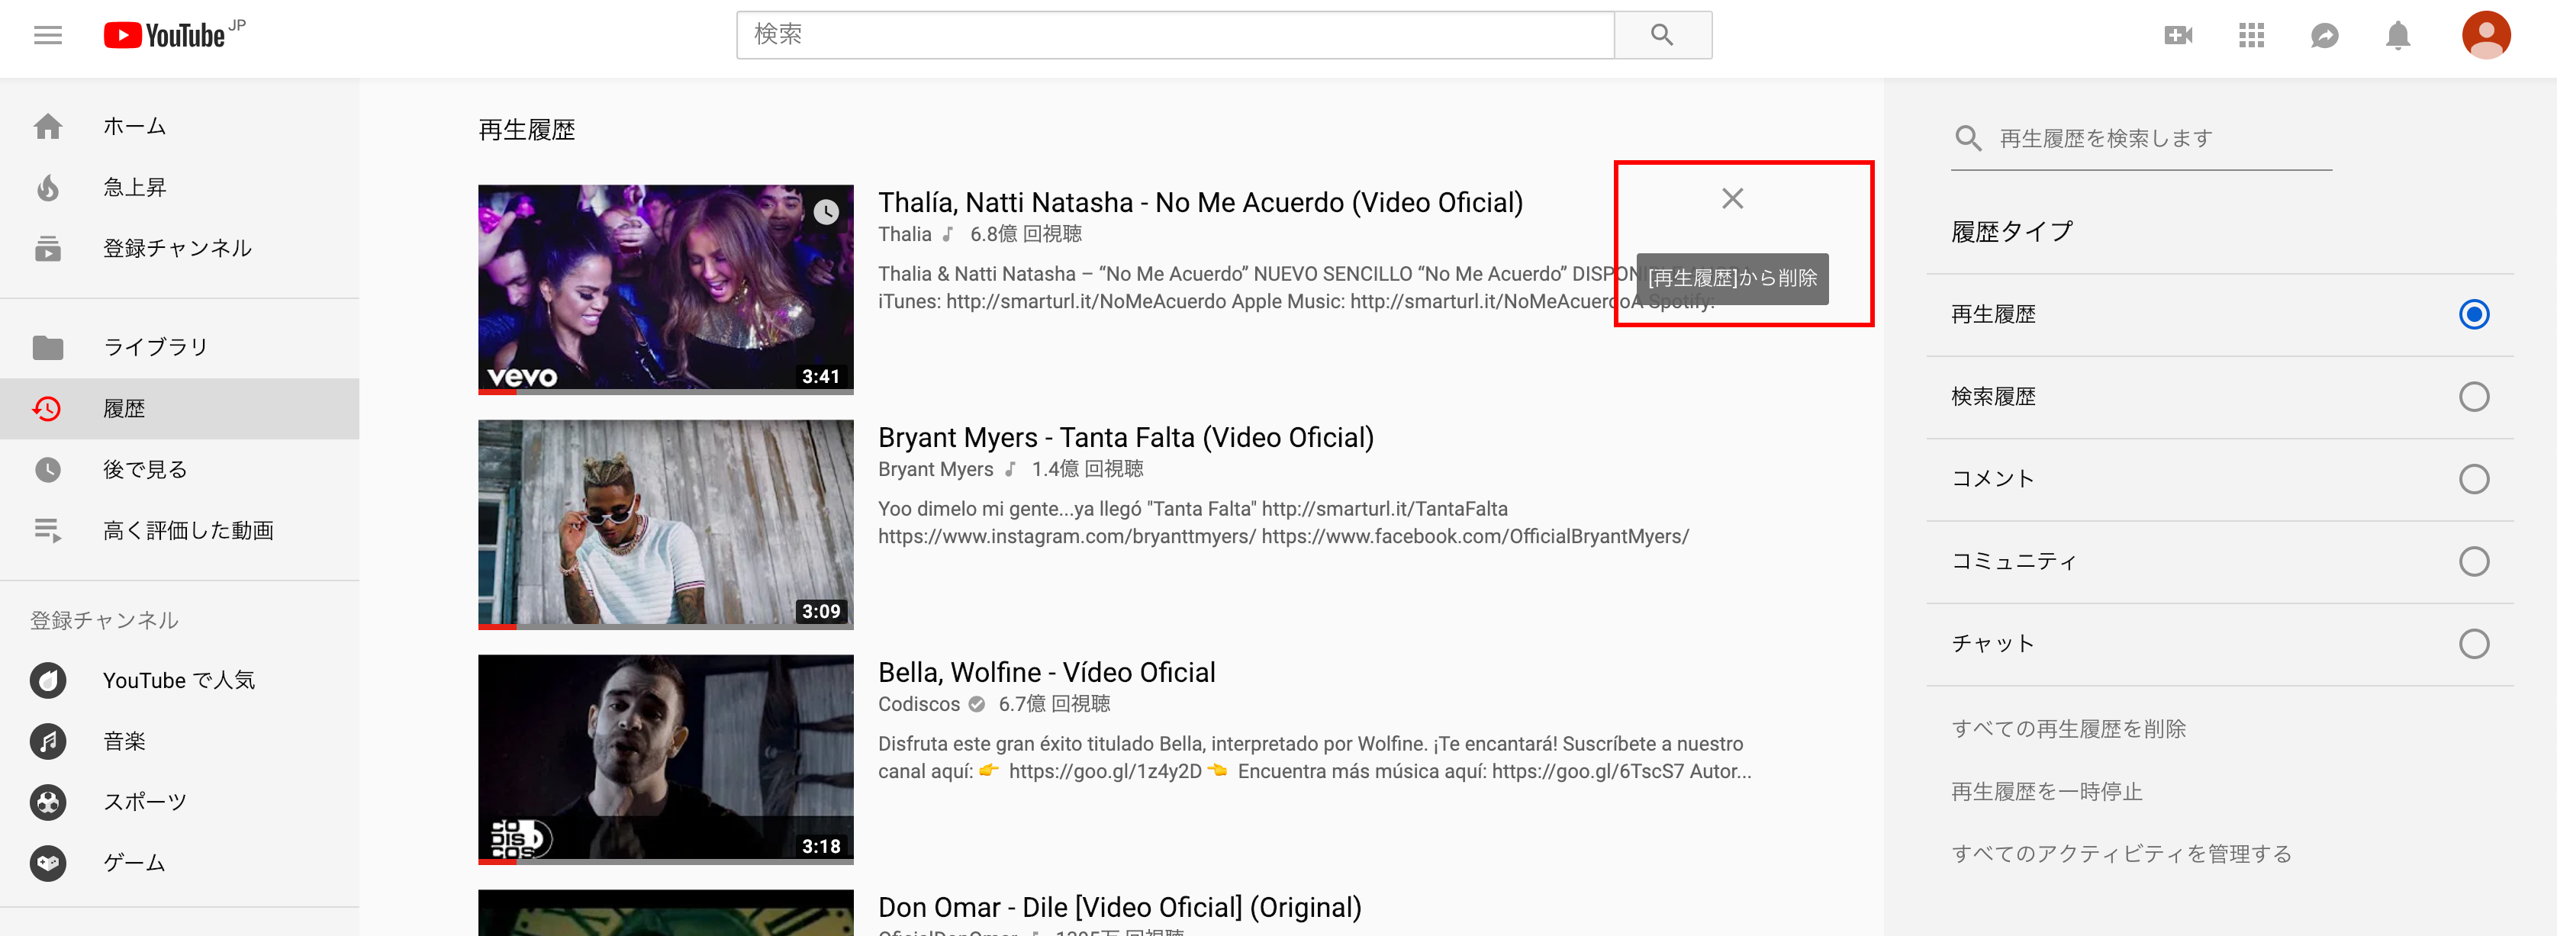
Task: Open the Bella Wolfine video thumbnail
Action: click(665, 758)
